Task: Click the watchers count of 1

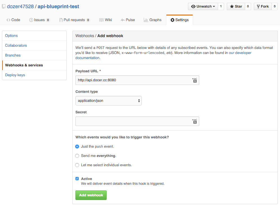Action: tap(221, 6)
